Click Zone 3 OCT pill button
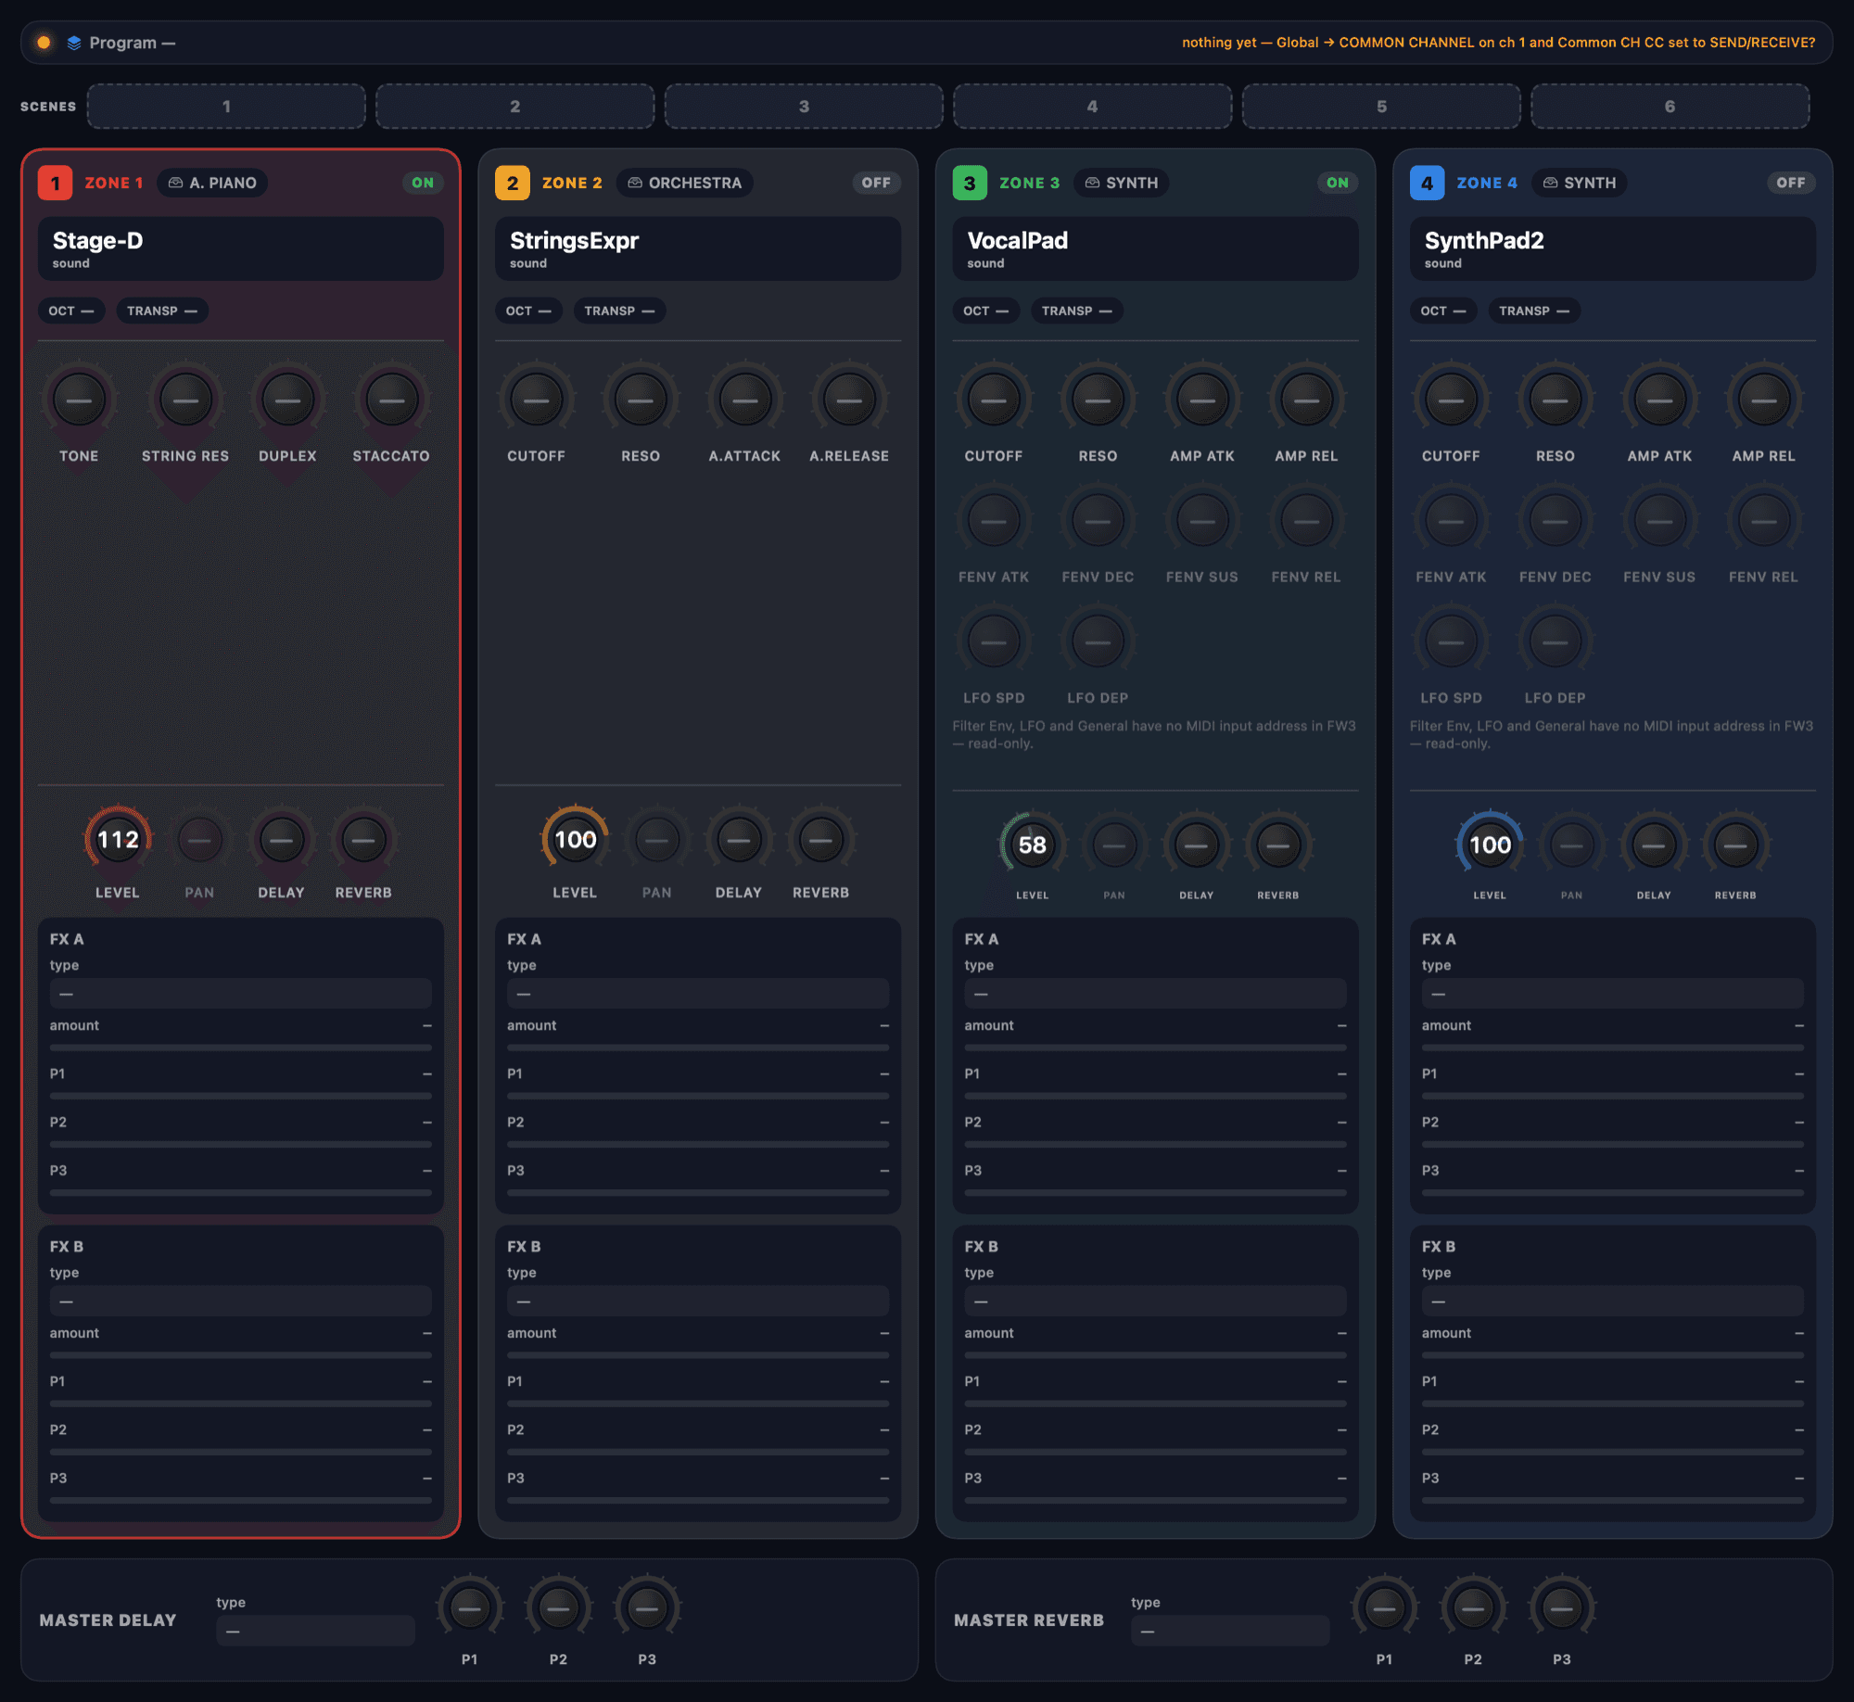Image resolution: width=1854 pixels, height=1702 pixels. pos(986,311)
